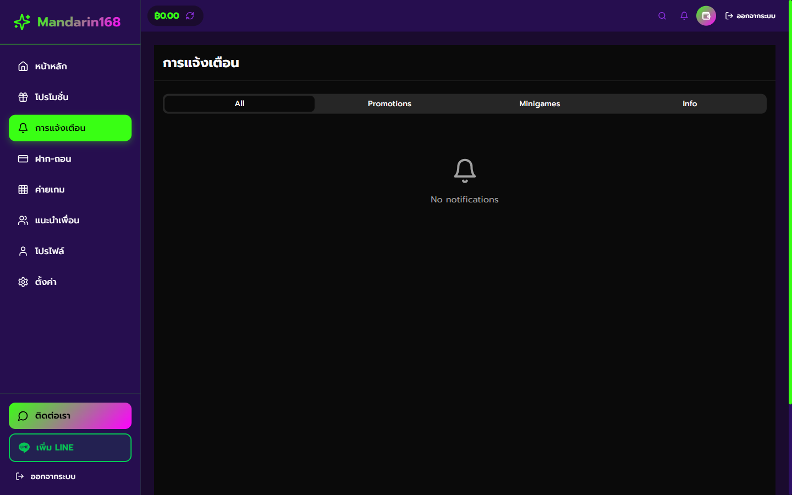Click the grid icon beside ค่ายเกม
The width and height of the screenshot is (792, 495).
(23, 190)
